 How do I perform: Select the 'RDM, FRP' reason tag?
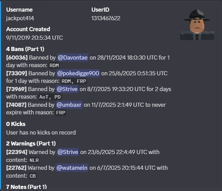click(x=74, y=81)
